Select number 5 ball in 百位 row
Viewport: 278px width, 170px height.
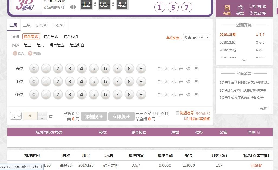pos(93,69)
